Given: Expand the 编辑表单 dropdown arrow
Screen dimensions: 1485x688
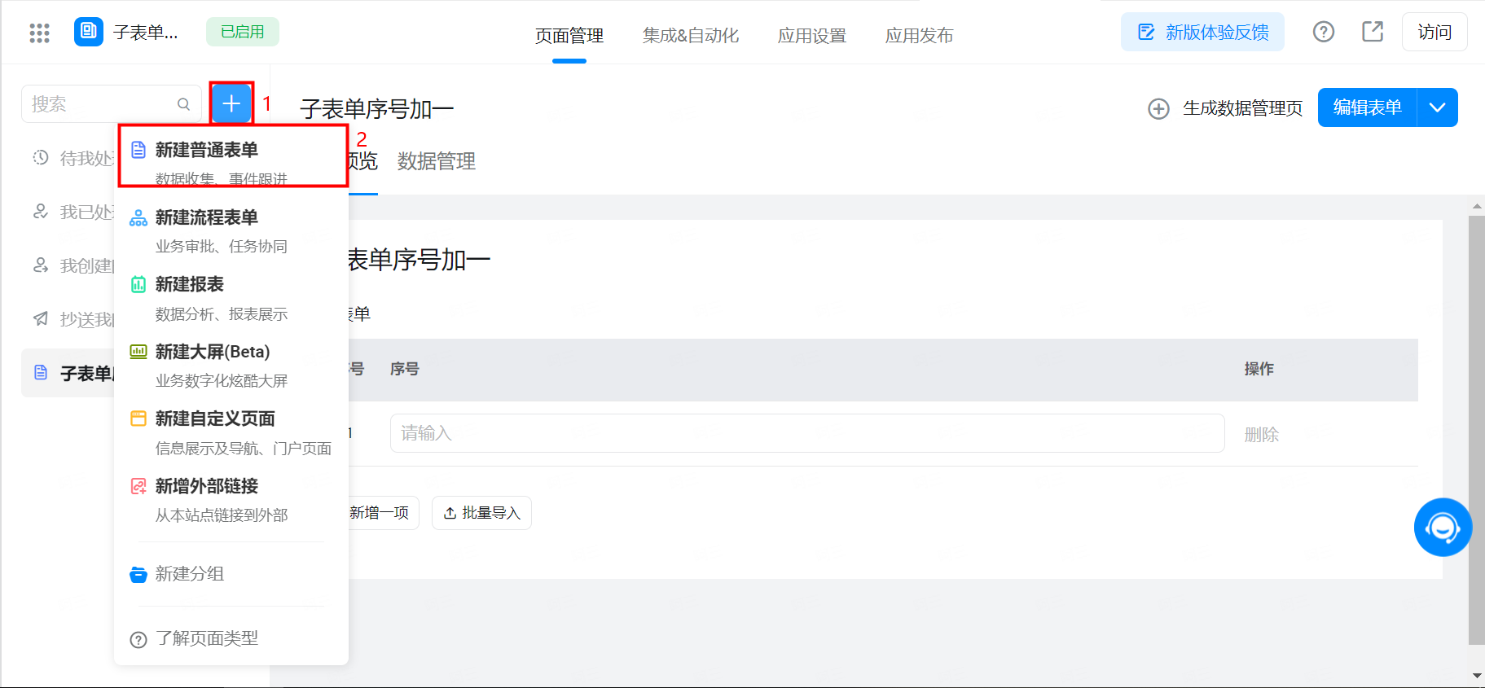Looking at the screenshot, I should pyautogui.click(x=1438, y=107).
